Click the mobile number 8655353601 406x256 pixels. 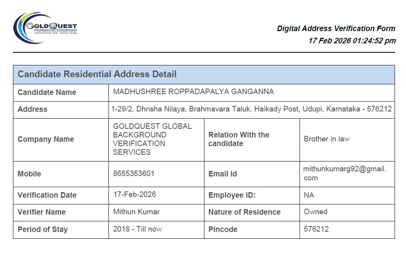134,173
